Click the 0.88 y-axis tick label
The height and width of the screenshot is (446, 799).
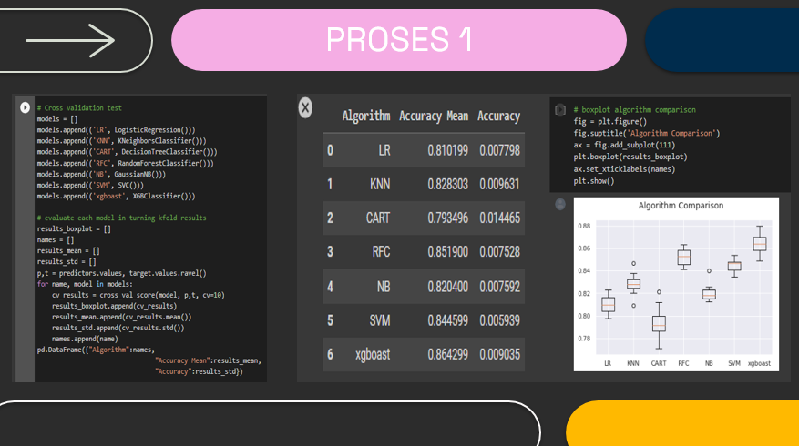click(x=584, y=226)
